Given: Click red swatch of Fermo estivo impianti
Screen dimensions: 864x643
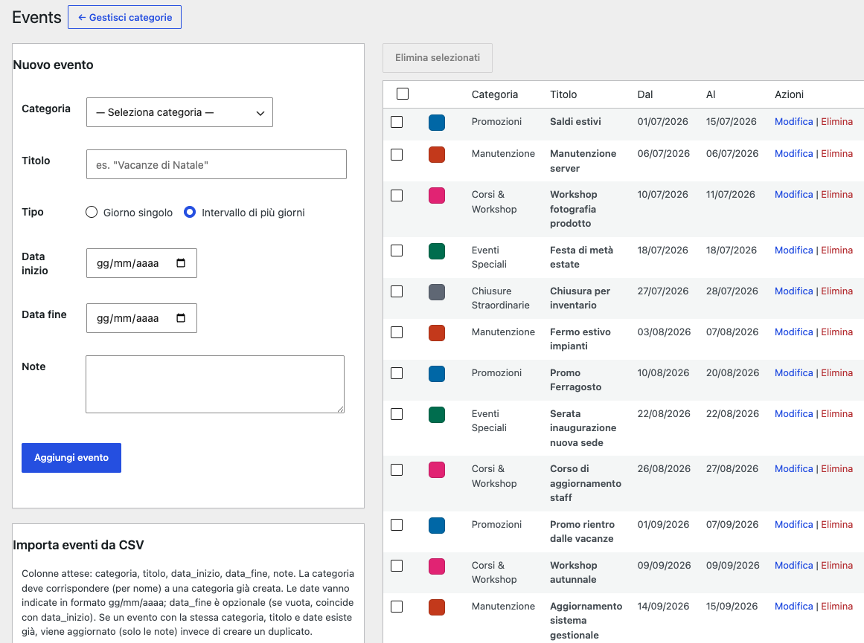Looking at the screenshot, I should tap(437, 333).
